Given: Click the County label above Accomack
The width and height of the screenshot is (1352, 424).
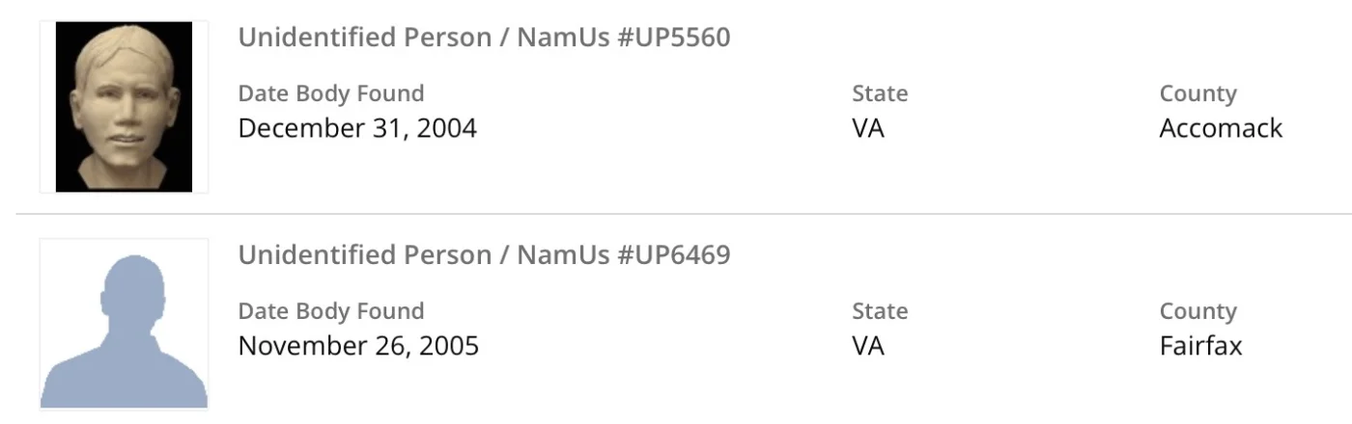Looking at the screenshot, I should [x=1197, y=93].
